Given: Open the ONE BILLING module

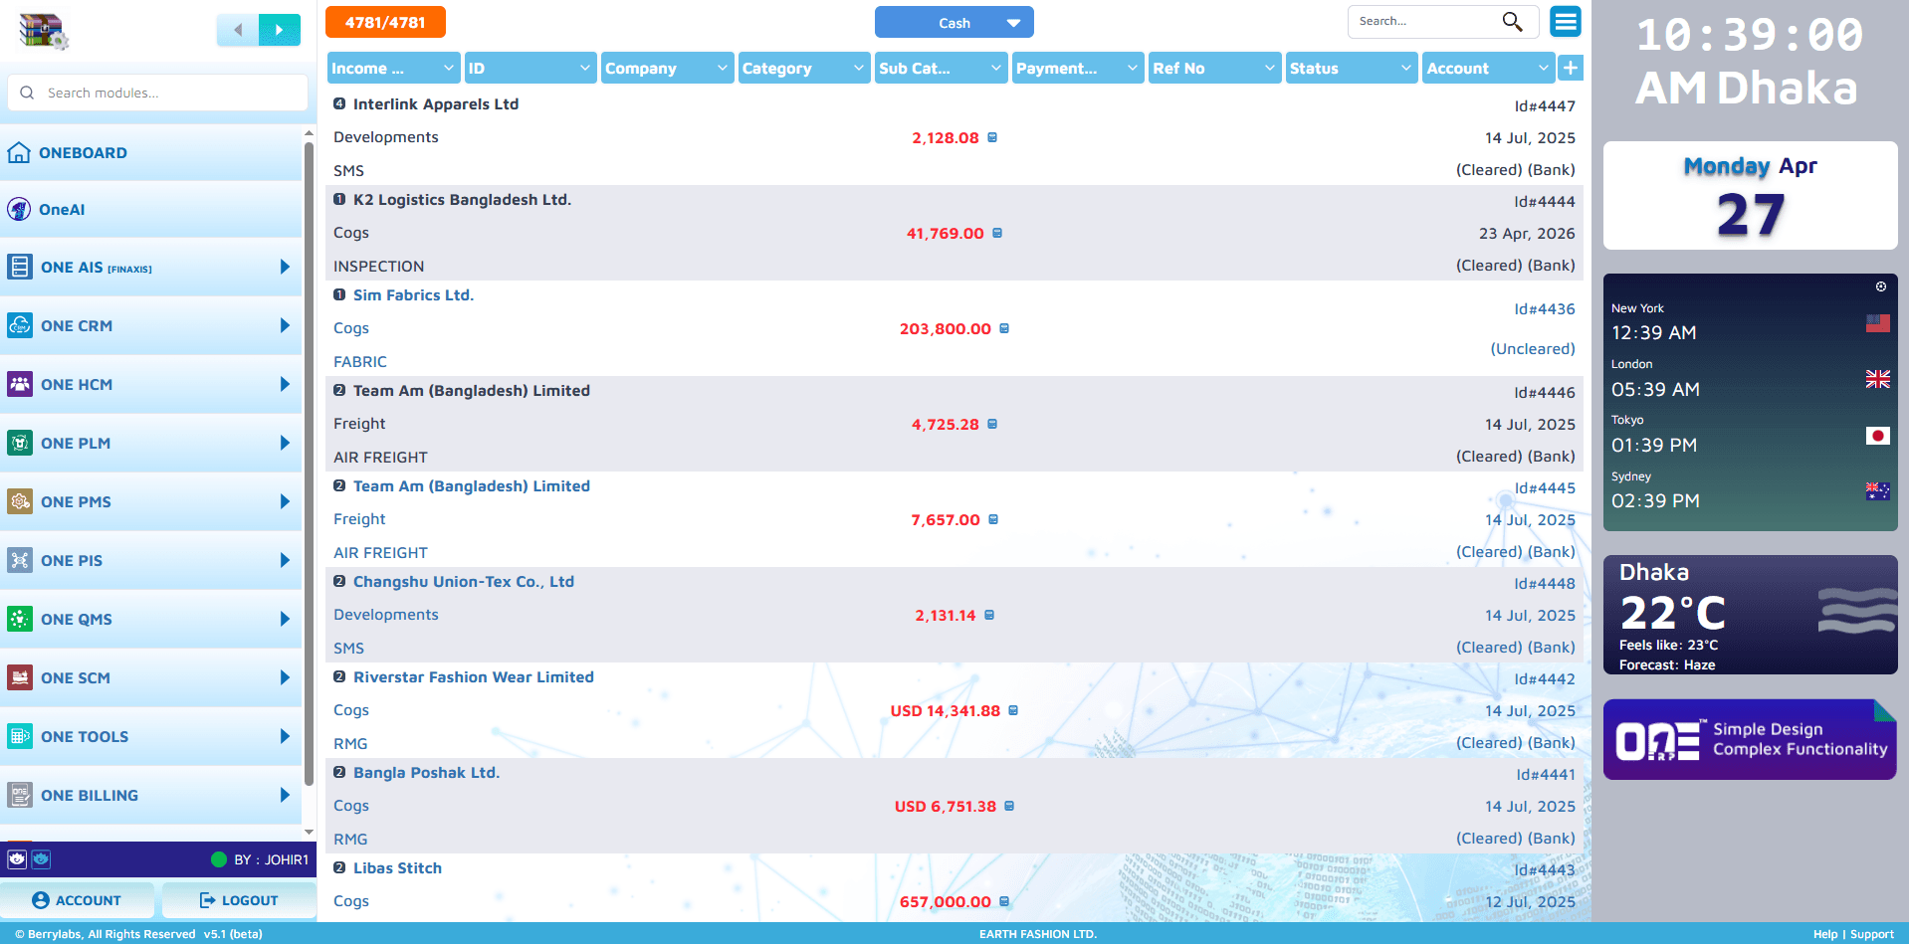Looking at the screenshot, I should (x=150, y=795).
